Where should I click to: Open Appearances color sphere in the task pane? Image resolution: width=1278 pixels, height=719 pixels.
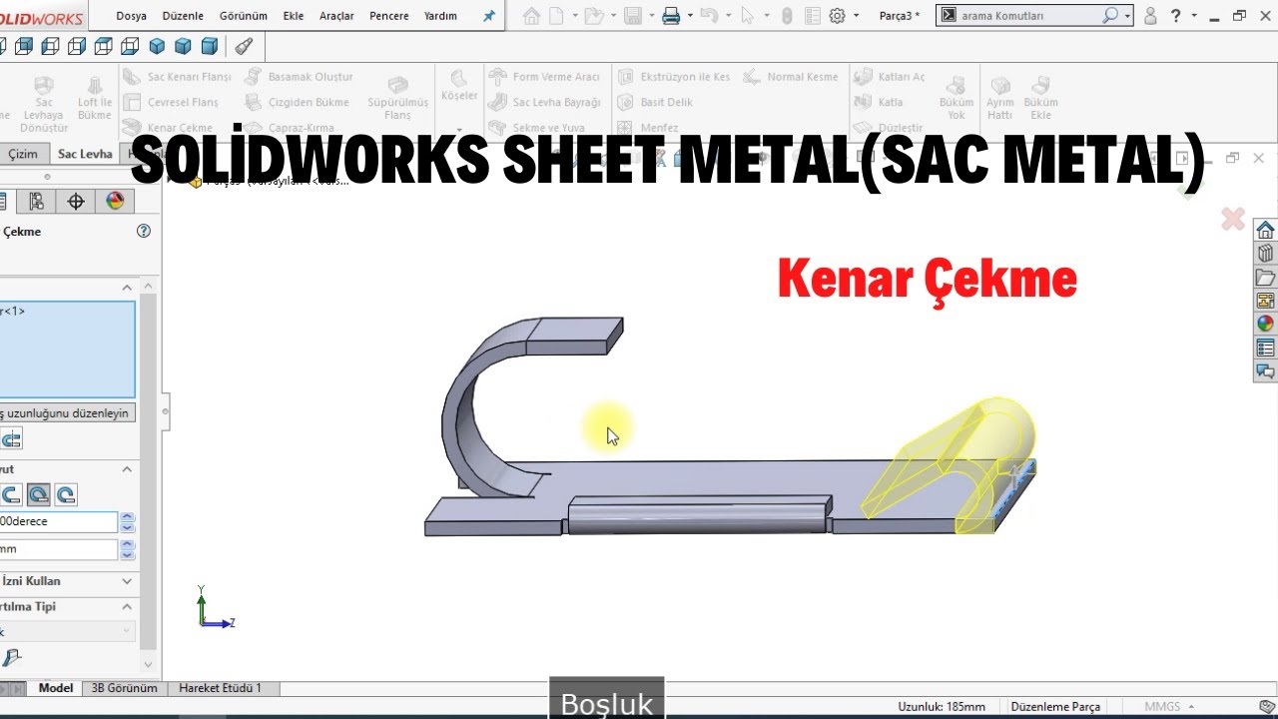point(1265,324)
